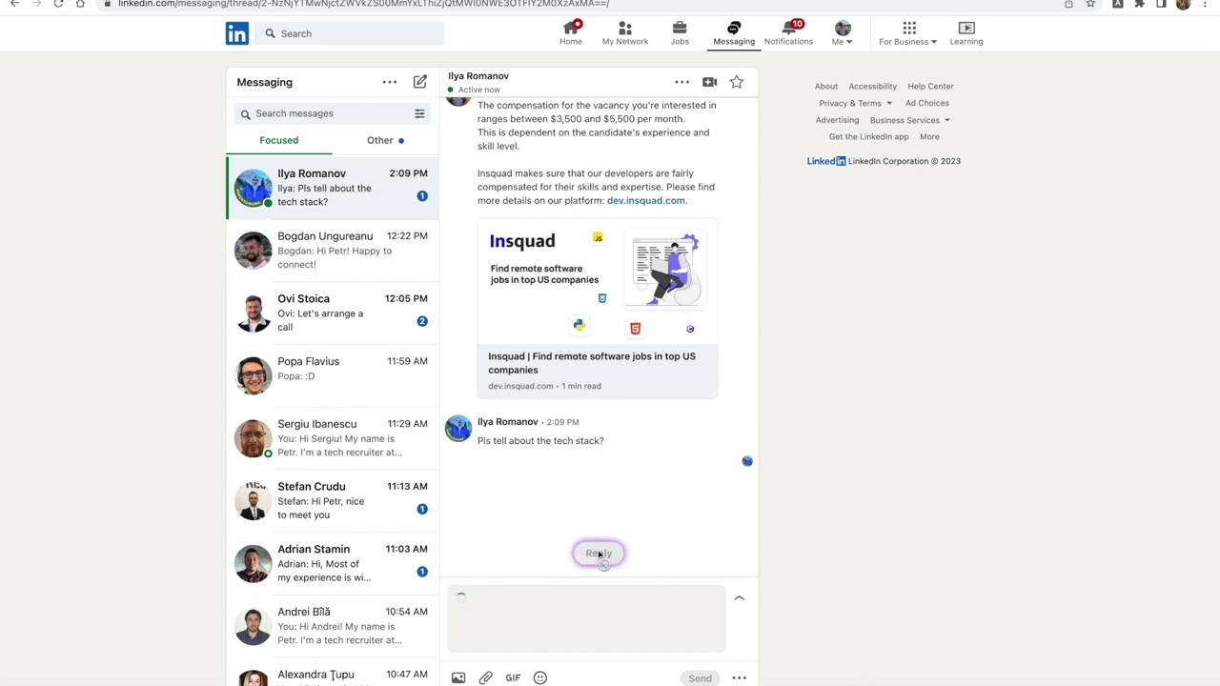The width and height of the screenshot is (1220, 686).
Task: Expand the message compose box
Action: (x=739, y=598)
